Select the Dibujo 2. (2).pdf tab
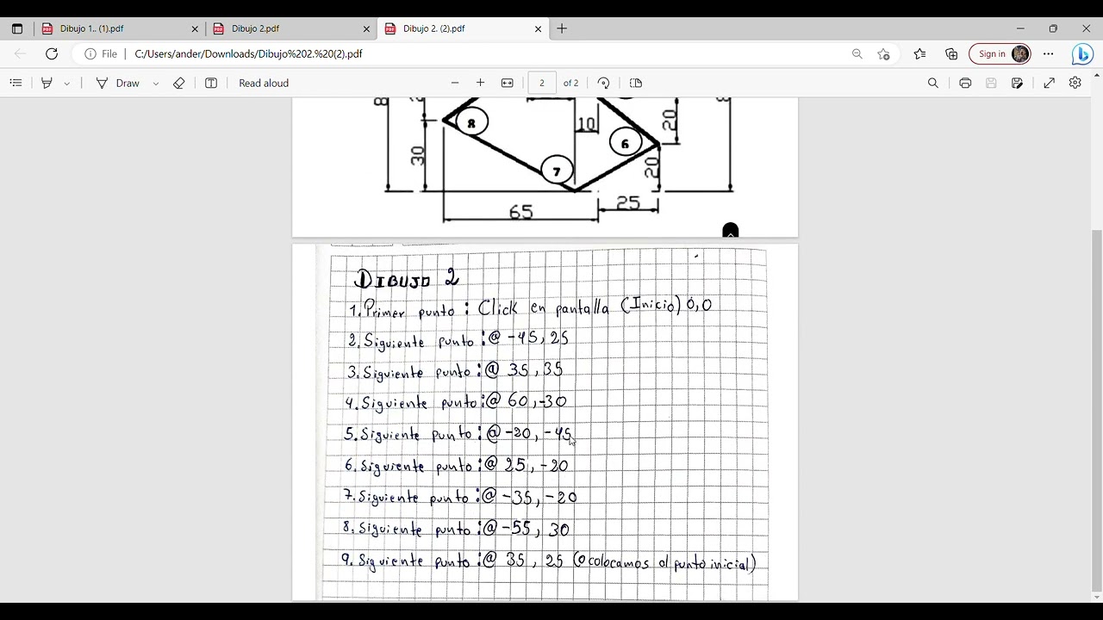The height and width of the screenshot is (620, 1103). pos(463,28)
